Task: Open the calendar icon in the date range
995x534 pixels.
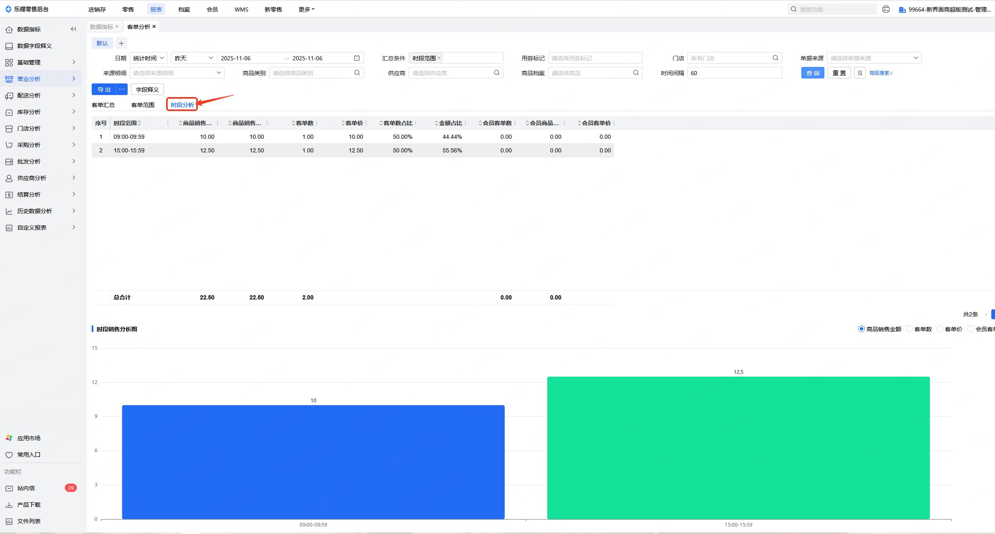Action: (x=357, y=58)
